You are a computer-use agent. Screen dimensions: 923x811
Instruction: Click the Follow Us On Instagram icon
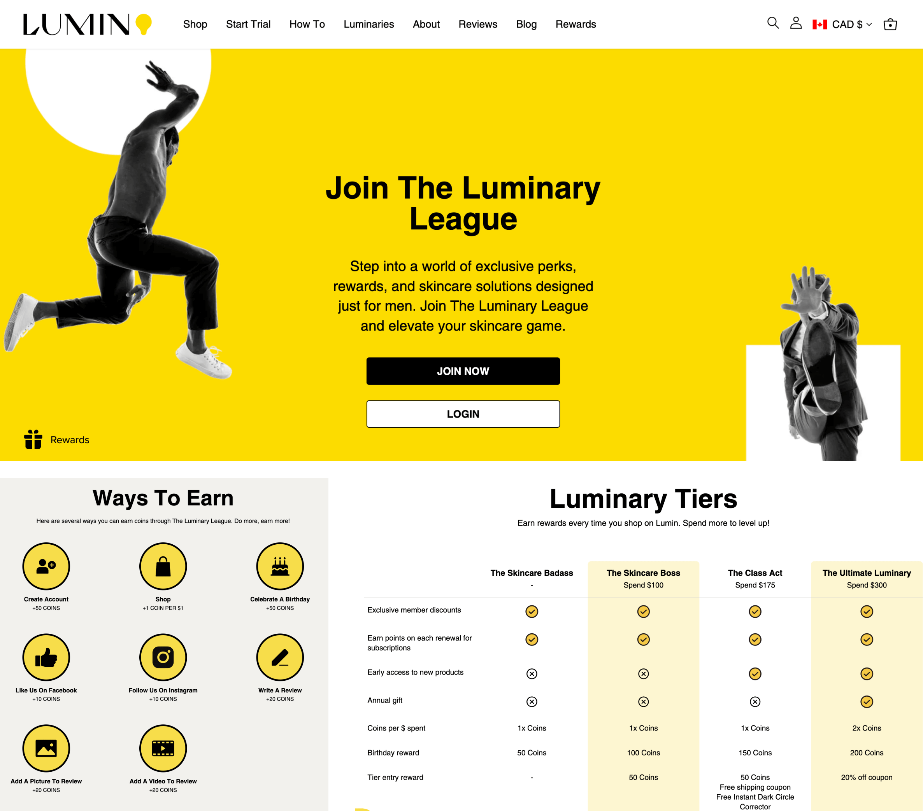[163, 657]
